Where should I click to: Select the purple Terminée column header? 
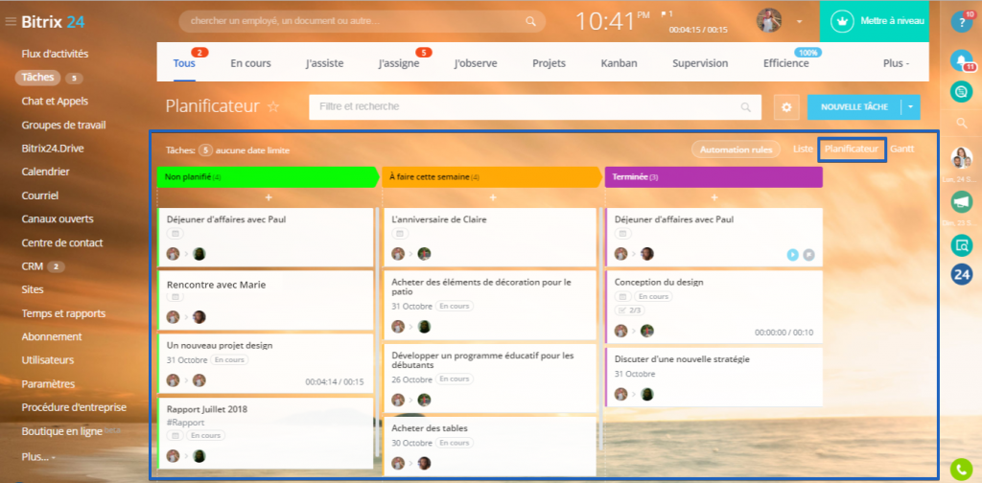713,177
